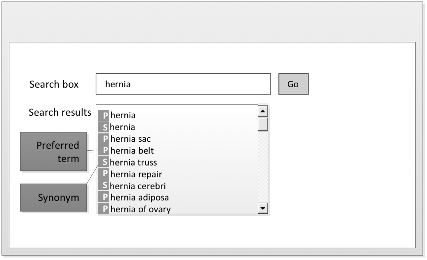Click the S icon beside hernia cerebri

tap(104, 186)
